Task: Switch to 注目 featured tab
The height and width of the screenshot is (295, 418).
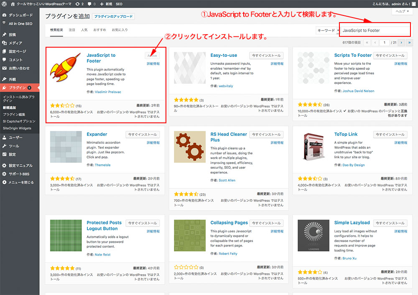Action: pos(72,30)
